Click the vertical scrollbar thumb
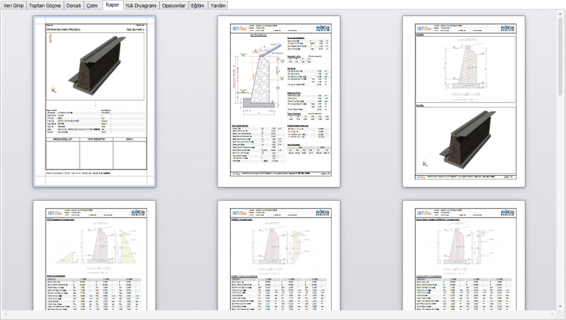566x320 pixels. [x=561, y=56]
